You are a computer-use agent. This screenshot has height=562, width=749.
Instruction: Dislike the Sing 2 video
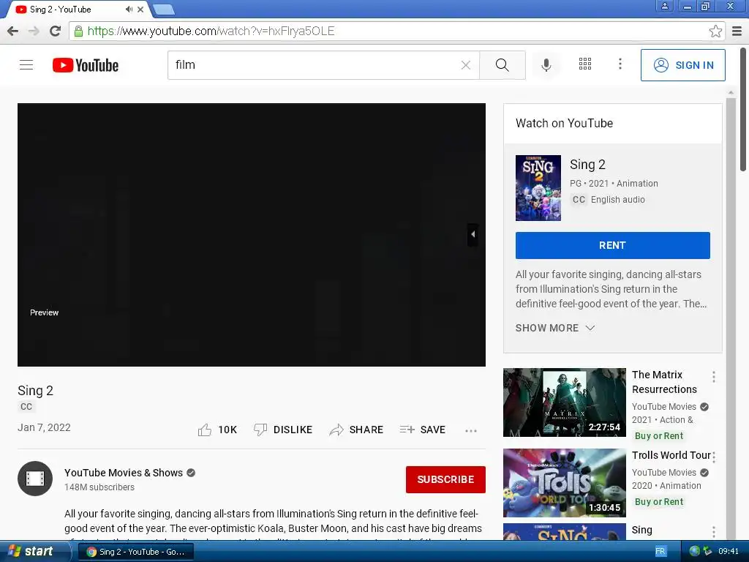[x=283, y=430]
